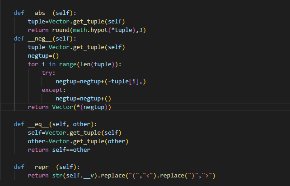Click 'self=Vector.get_tuple(self)' line

(x=75, y=133)
